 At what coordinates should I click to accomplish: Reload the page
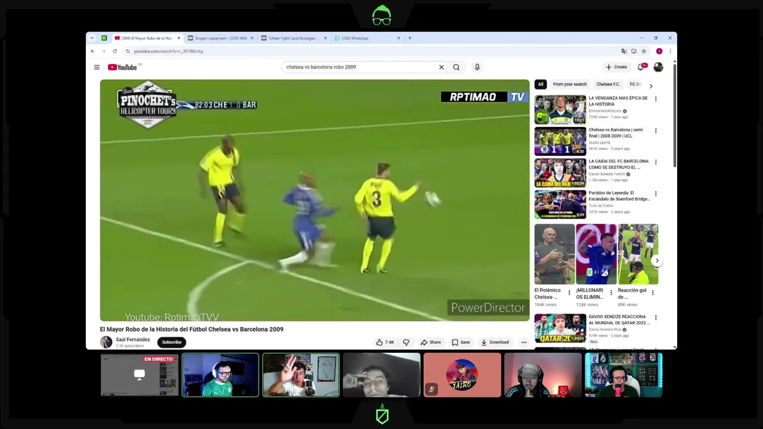point(114,51)
